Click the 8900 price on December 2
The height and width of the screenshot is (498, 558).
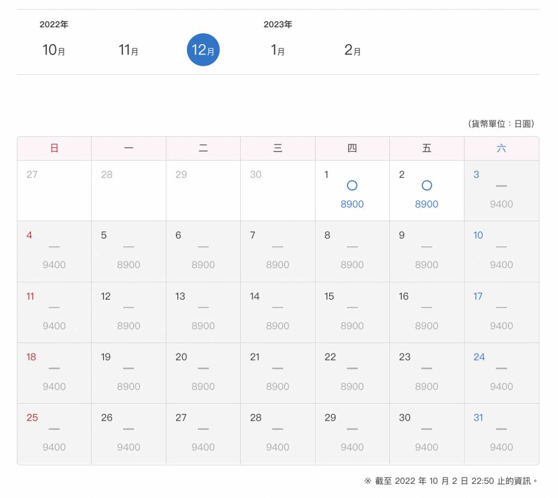click(x=427, y=204)
